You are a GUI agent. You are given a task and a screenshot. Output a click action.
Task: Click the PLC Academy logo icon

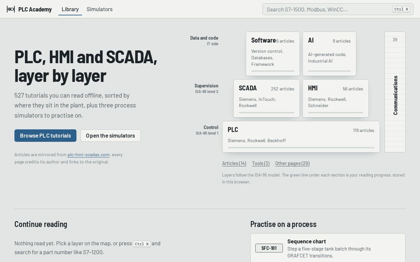point(11,9)
